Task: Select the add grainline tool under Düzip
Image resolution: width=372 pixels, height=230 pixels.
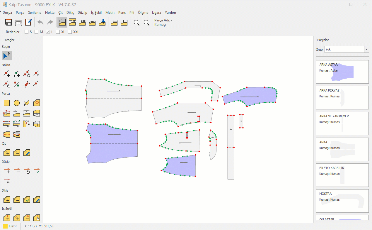Action: coord(7,170)
